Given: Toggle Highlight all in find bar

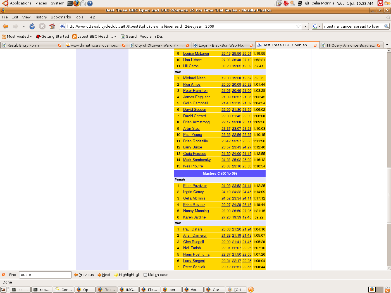Looking at the screenshot, I should point(127,275).
